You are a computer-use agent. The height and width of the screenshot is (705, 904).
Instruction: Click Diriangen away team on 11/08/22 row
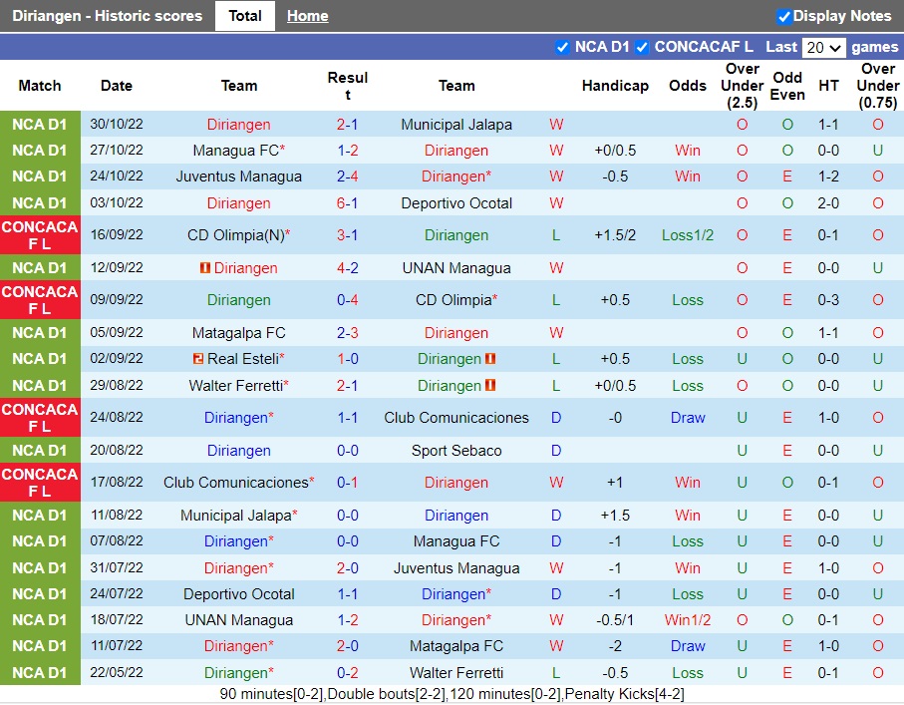click(x=456, y=516)
